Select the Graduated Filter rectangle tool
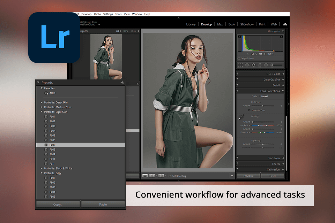 click(x=260, y=65)
